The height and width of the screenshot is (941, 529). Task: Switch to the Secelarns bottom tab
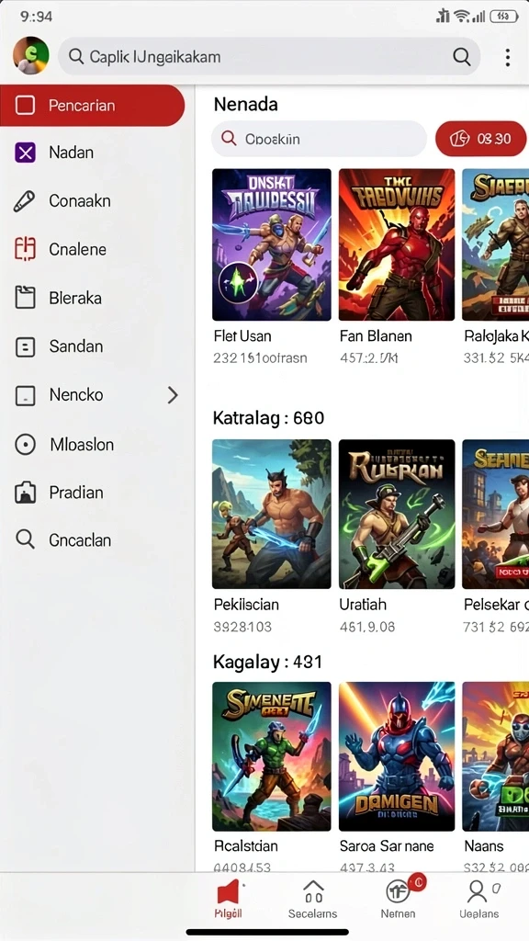(312, 899)
